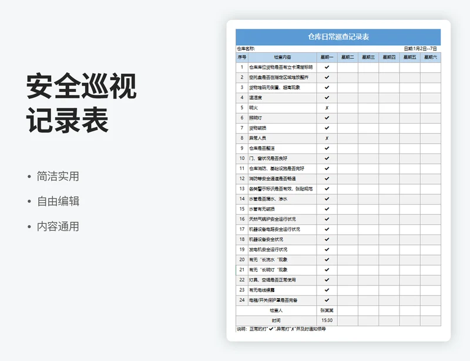Screen dimensions: 470x361
Task: Click row 16 cell 天然气锅炉安全运行状况
Action: pos(283,219)
